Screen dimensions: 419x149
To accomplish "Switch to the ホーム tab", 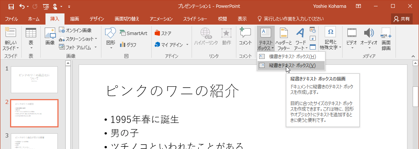I will pyautogui.click(x=34, y=19).
